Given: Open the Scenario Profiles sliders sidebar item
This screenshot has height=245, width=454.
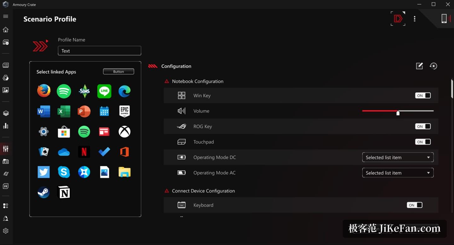Looking at the screenshot, I should click(5, 149).
